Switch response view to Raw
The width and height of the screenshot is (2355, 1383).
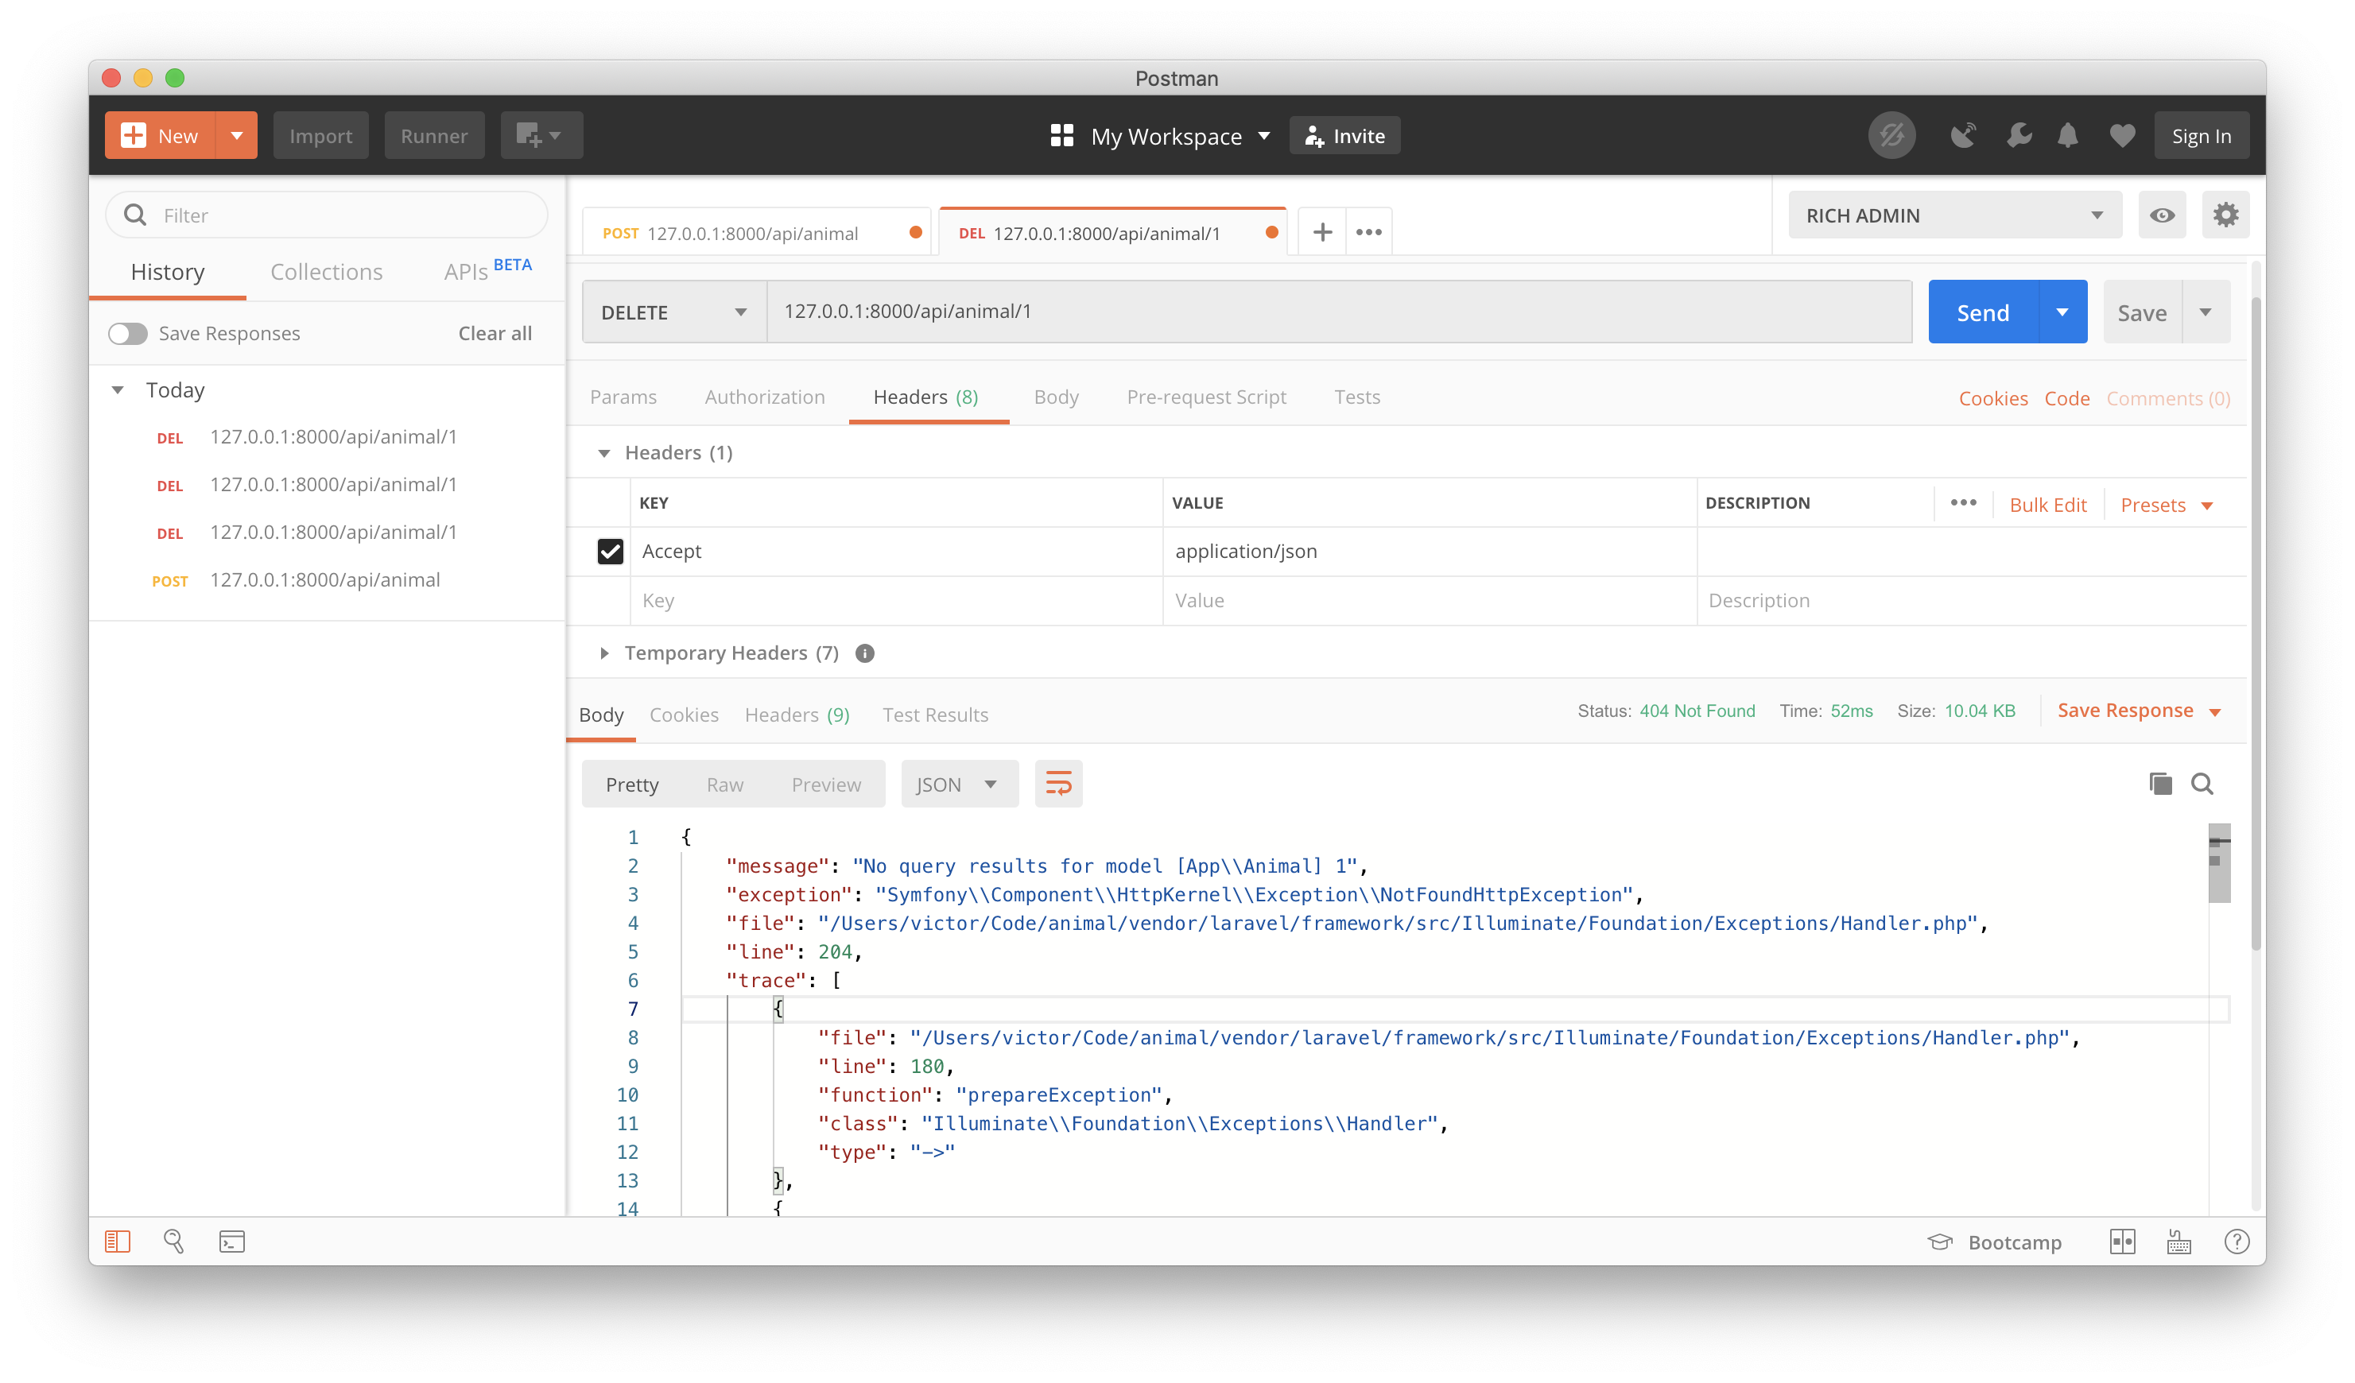(x=725, y=785)
